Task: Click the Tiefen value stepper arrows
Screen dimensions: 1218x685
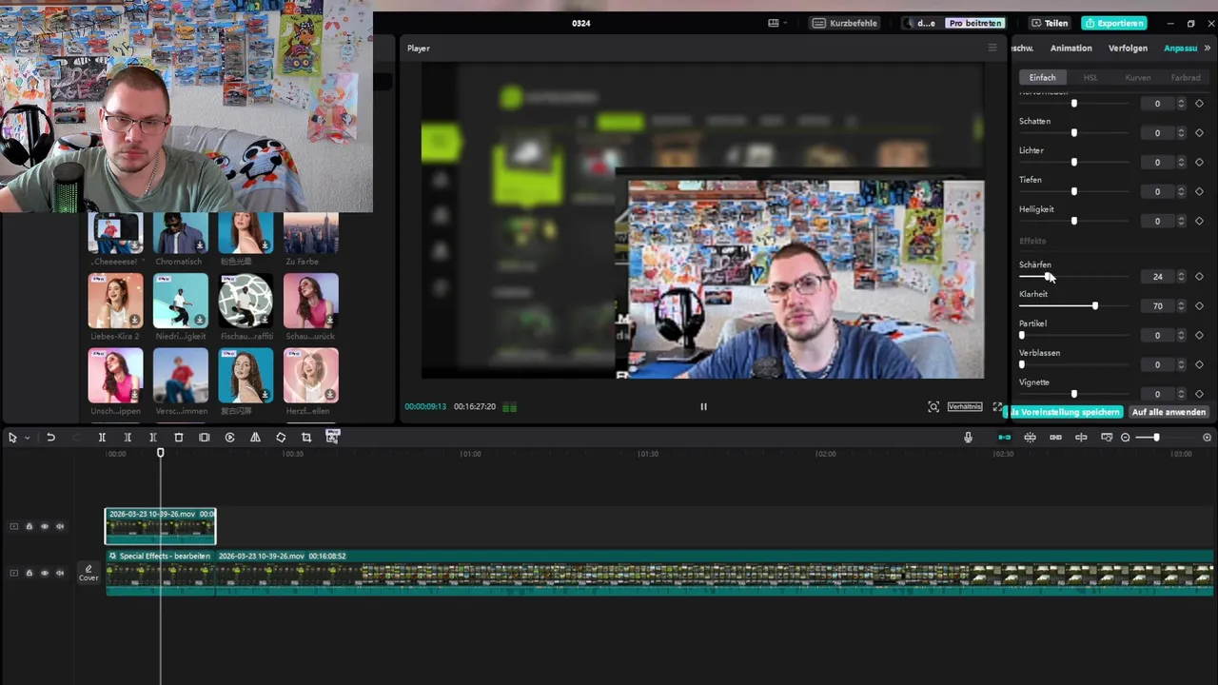Action: tap(1181, 192)
